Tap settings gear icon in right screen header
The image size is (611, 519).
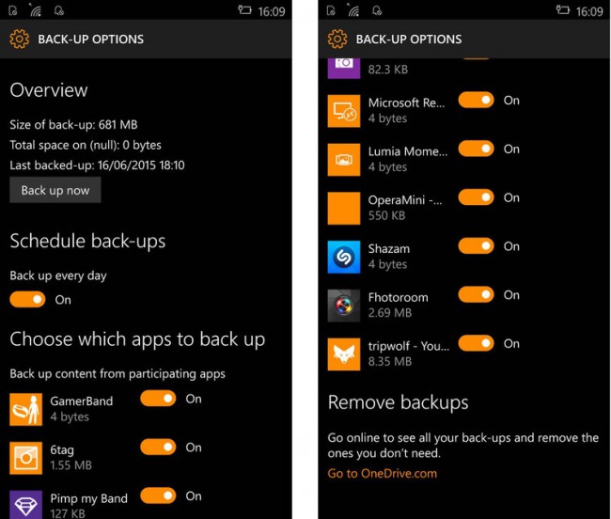[337, 39]
